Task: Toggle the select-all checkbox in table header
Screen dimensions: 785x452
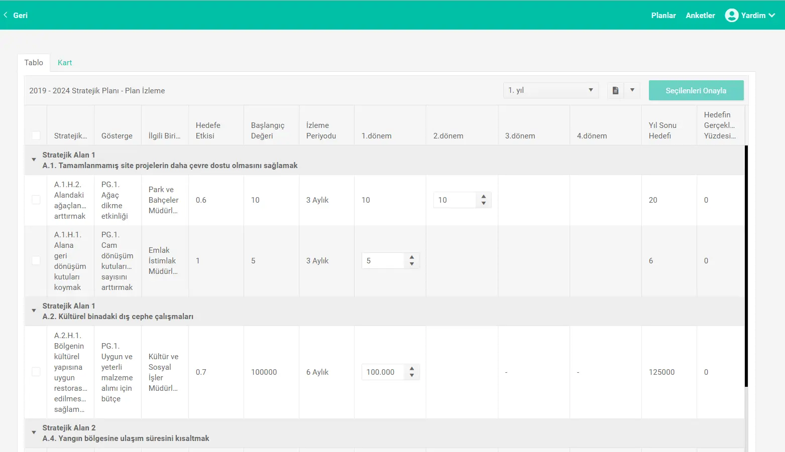Action: coord(36,135)
